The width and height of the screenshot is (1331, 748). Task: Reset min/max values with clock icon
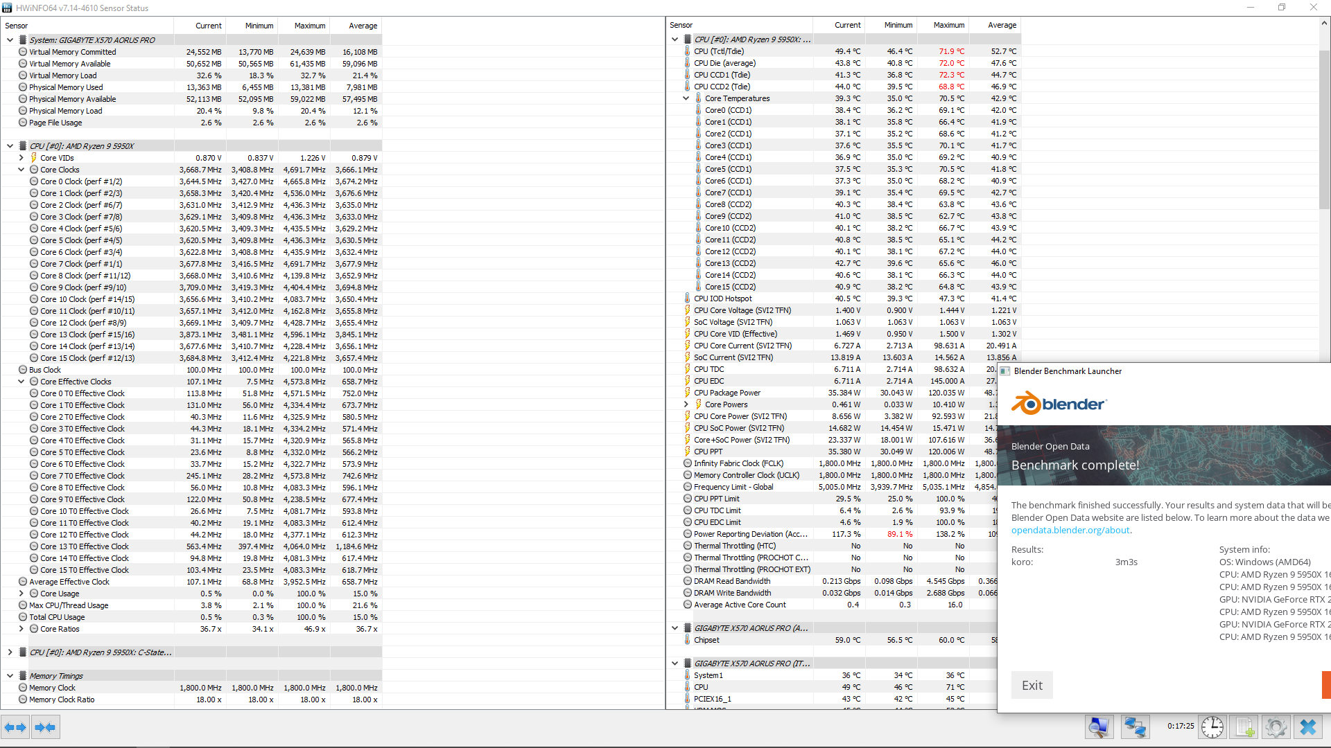1212,727
